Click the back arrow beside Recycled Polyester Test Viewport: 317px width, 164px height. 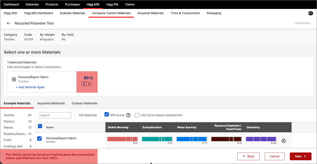[x=8, y=23]
